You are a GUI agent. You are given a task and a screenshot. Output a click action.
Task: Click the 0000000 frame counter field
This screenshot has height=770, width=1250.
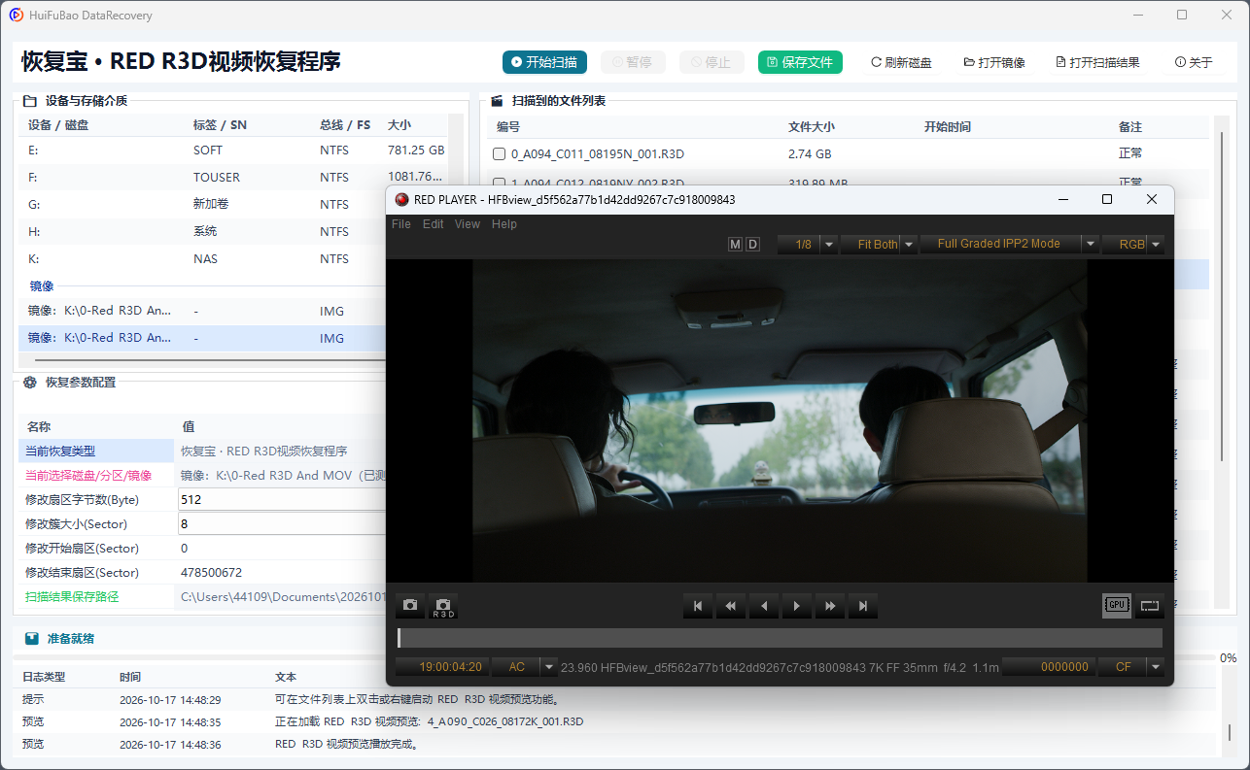coord(1049,667)
